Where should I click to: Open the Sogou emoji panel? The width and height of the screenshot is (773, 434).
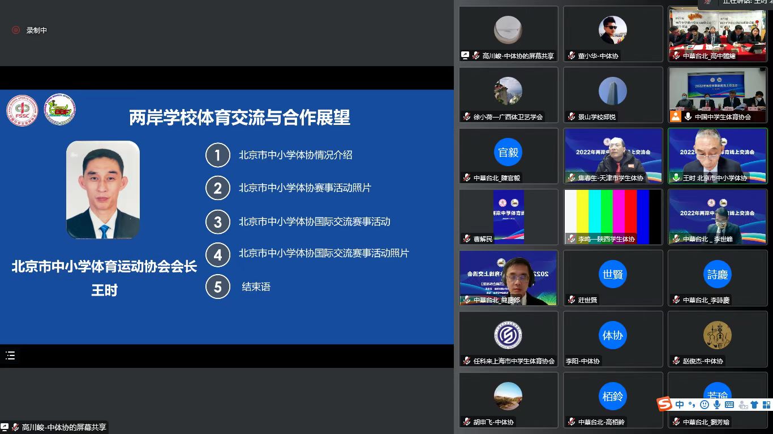(x=705, y=405)
